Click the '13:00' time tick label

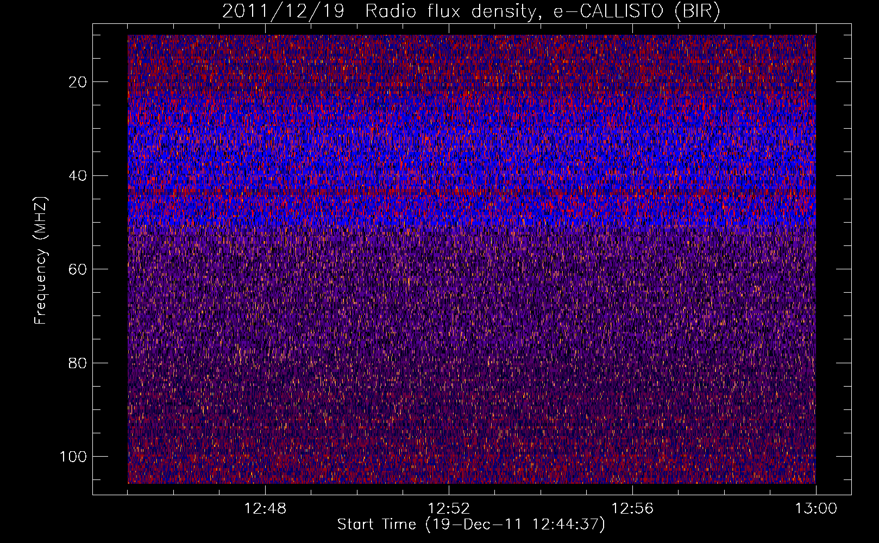coord(816,509)
